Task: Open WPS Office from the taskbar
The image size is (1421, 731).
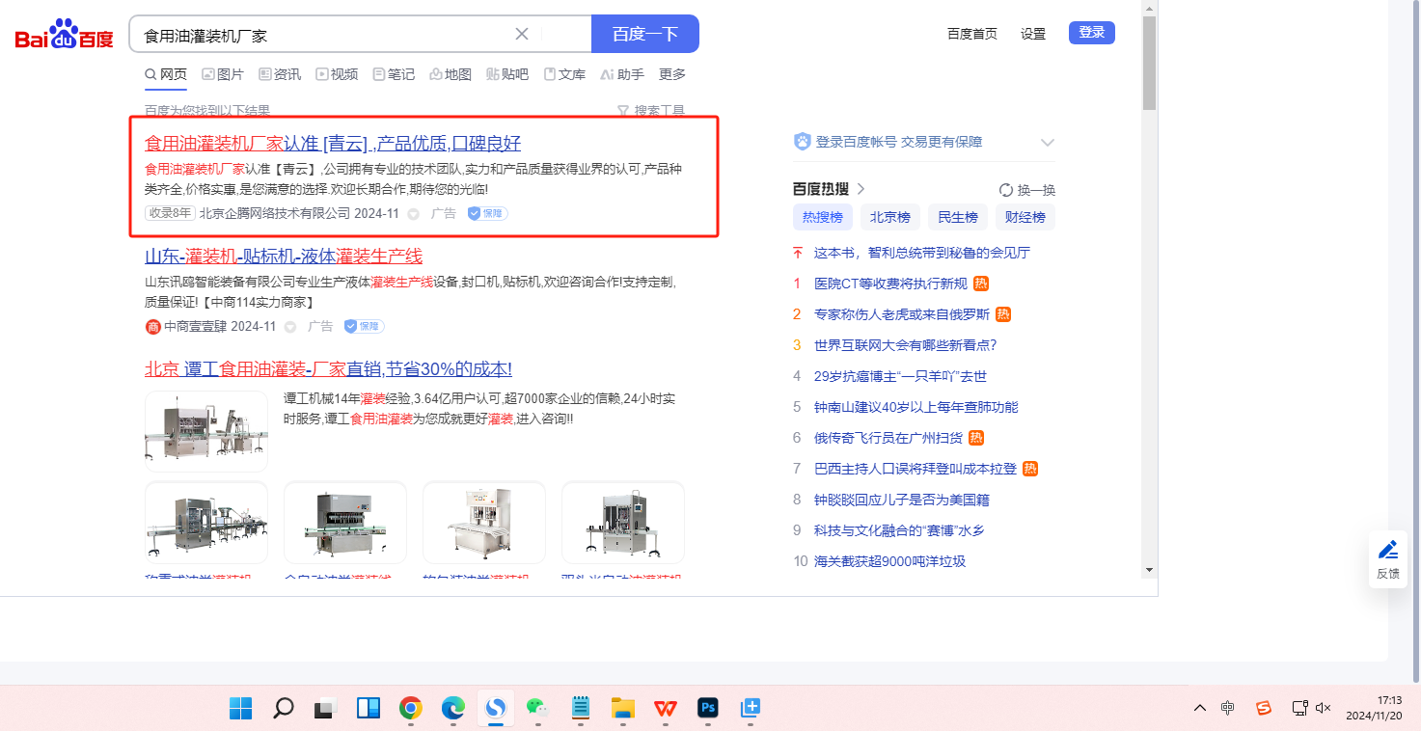Action: point(665,709)
